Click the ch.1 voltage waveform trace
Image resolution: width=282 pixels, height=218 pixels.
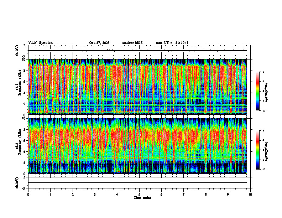[x=137, y=51]
